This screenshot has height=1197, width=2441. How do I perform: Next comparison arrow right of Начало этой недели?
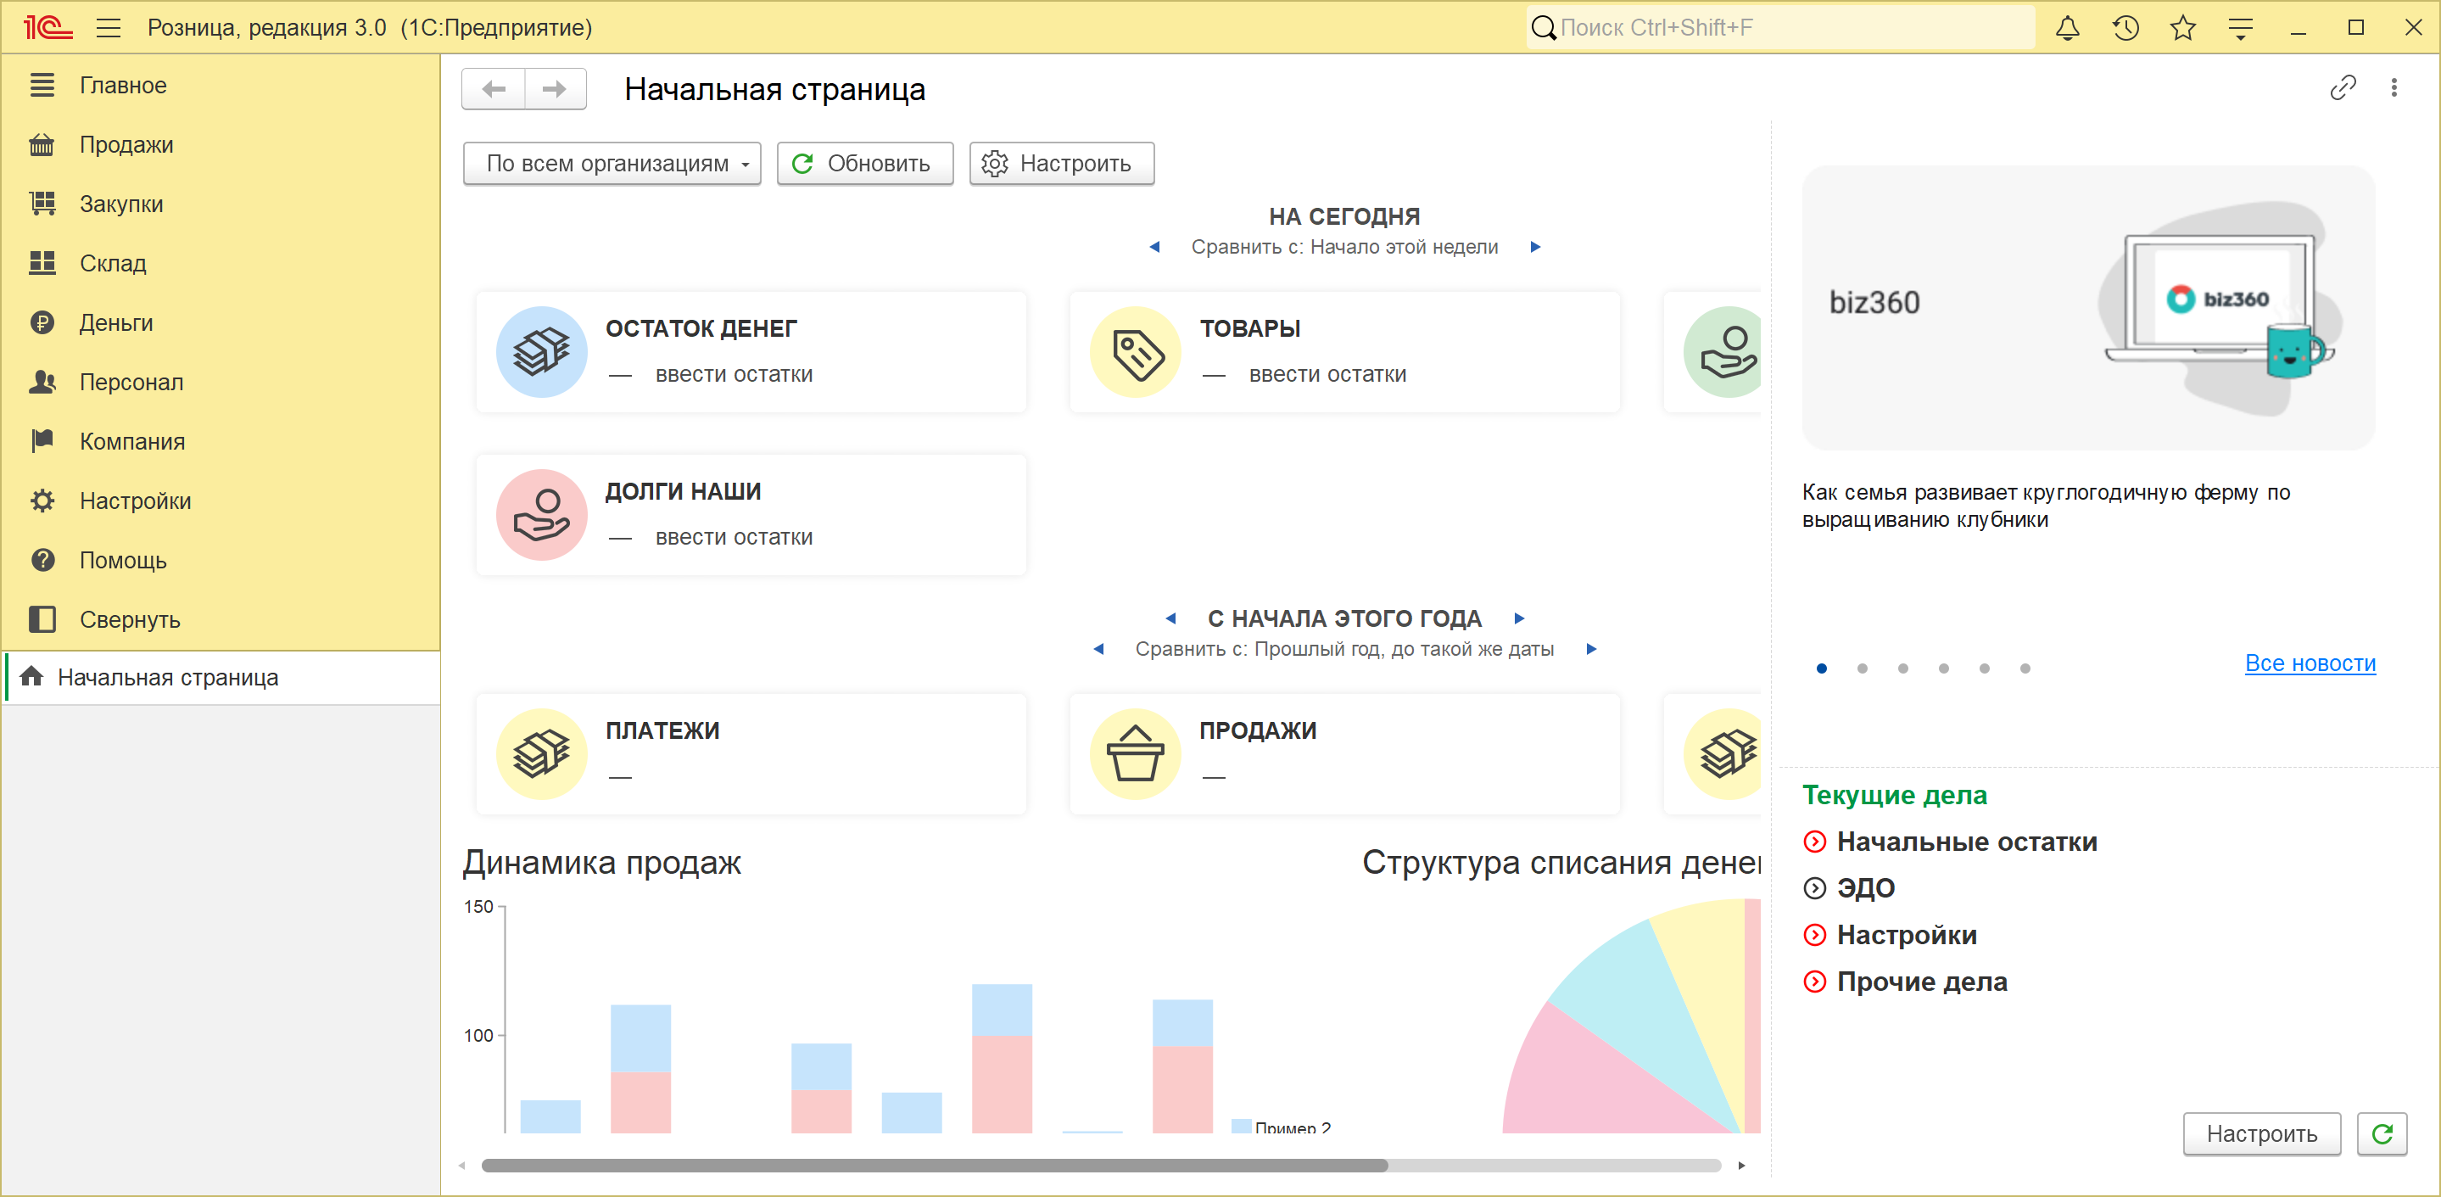pos(1535,248)
